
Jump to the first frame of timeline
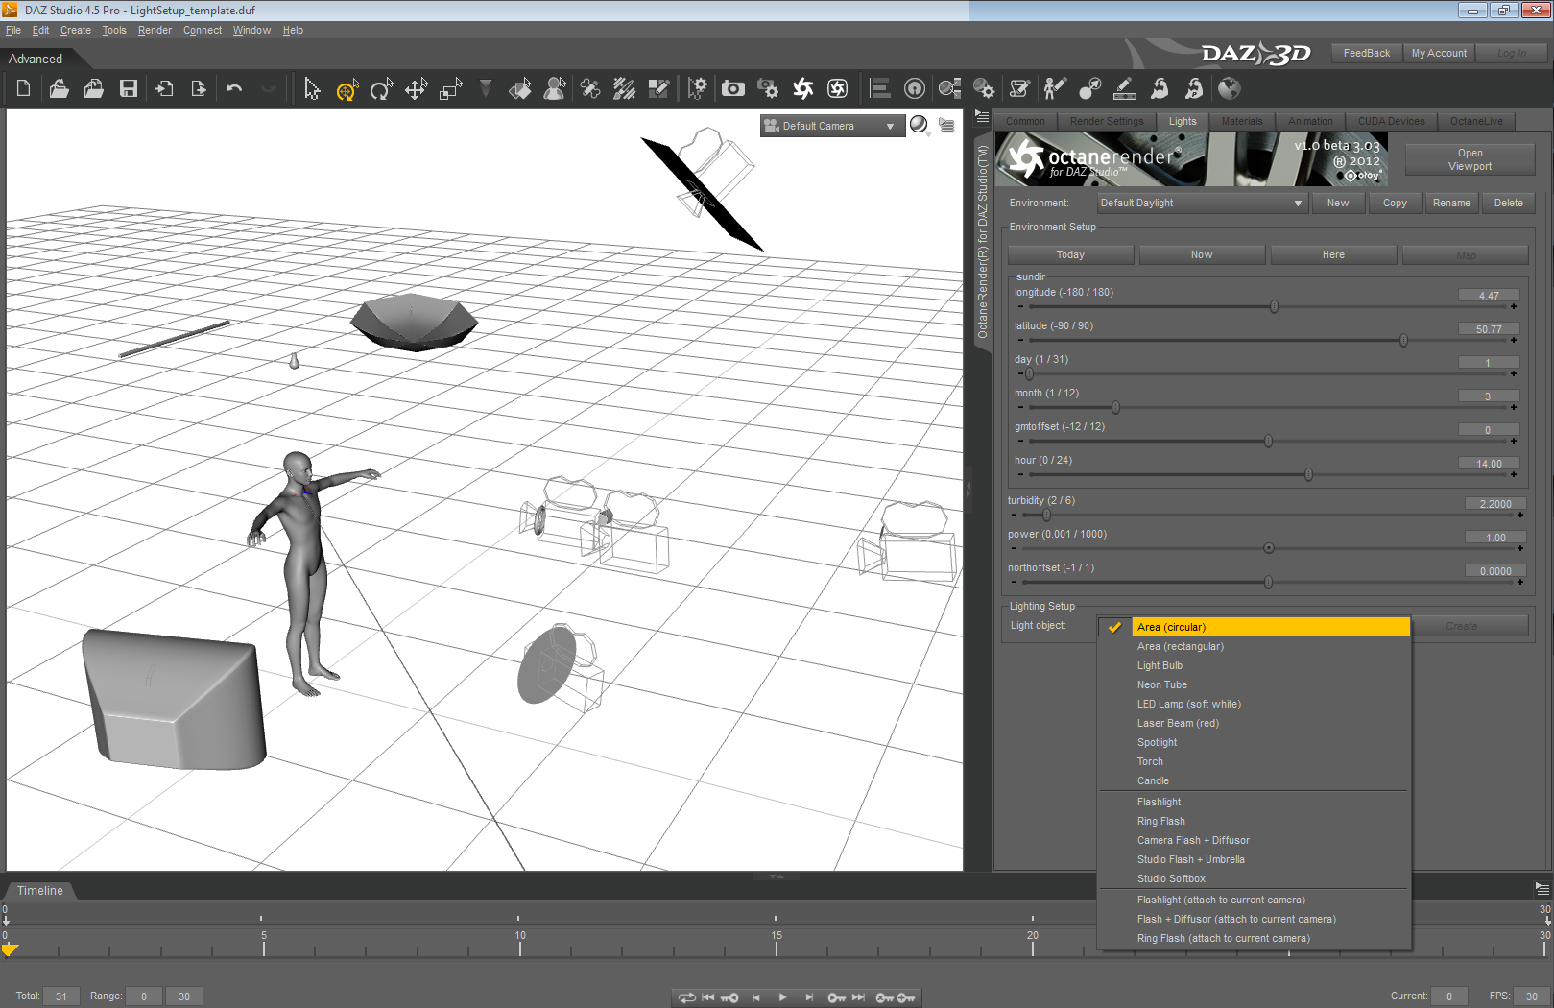click(707, 997)
